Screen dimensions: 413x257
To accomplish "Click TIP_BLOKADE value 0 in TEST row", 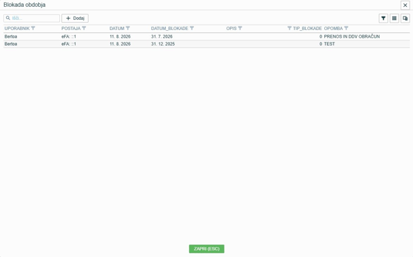I will pos(321,44).
